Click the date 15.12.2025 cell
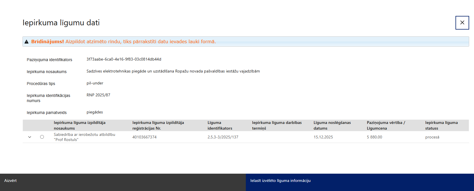This screenshot has height=191, width=474. 323,137
